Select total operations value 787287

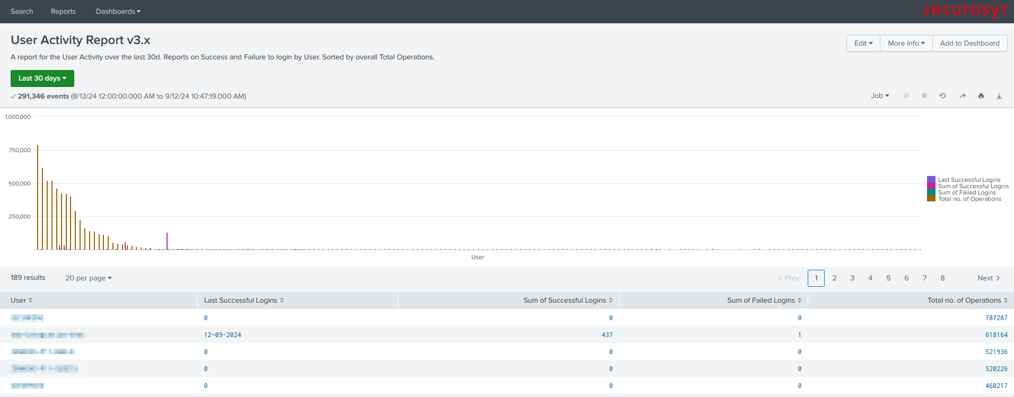[x=996, y=318]
